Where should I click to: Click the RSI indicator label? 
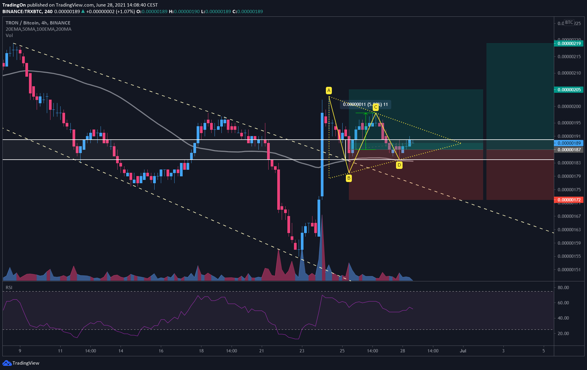point(9,288)
